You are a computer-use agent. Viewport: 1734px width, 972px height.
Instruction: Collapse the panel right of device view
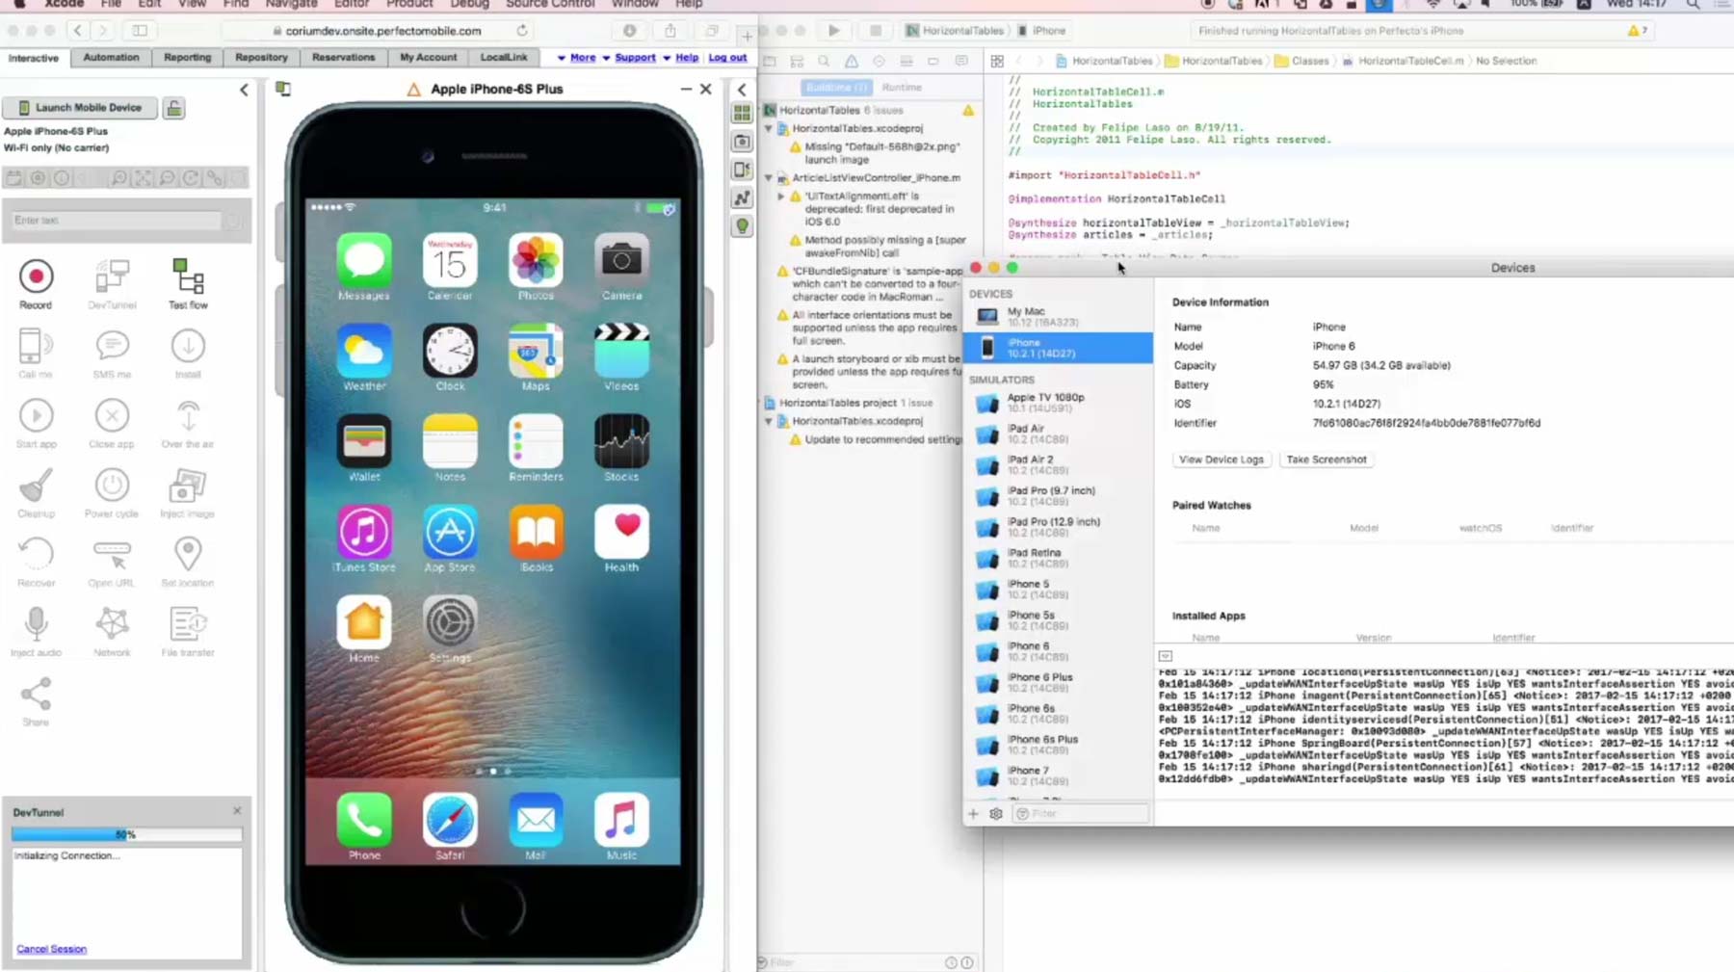click(742, 90)
